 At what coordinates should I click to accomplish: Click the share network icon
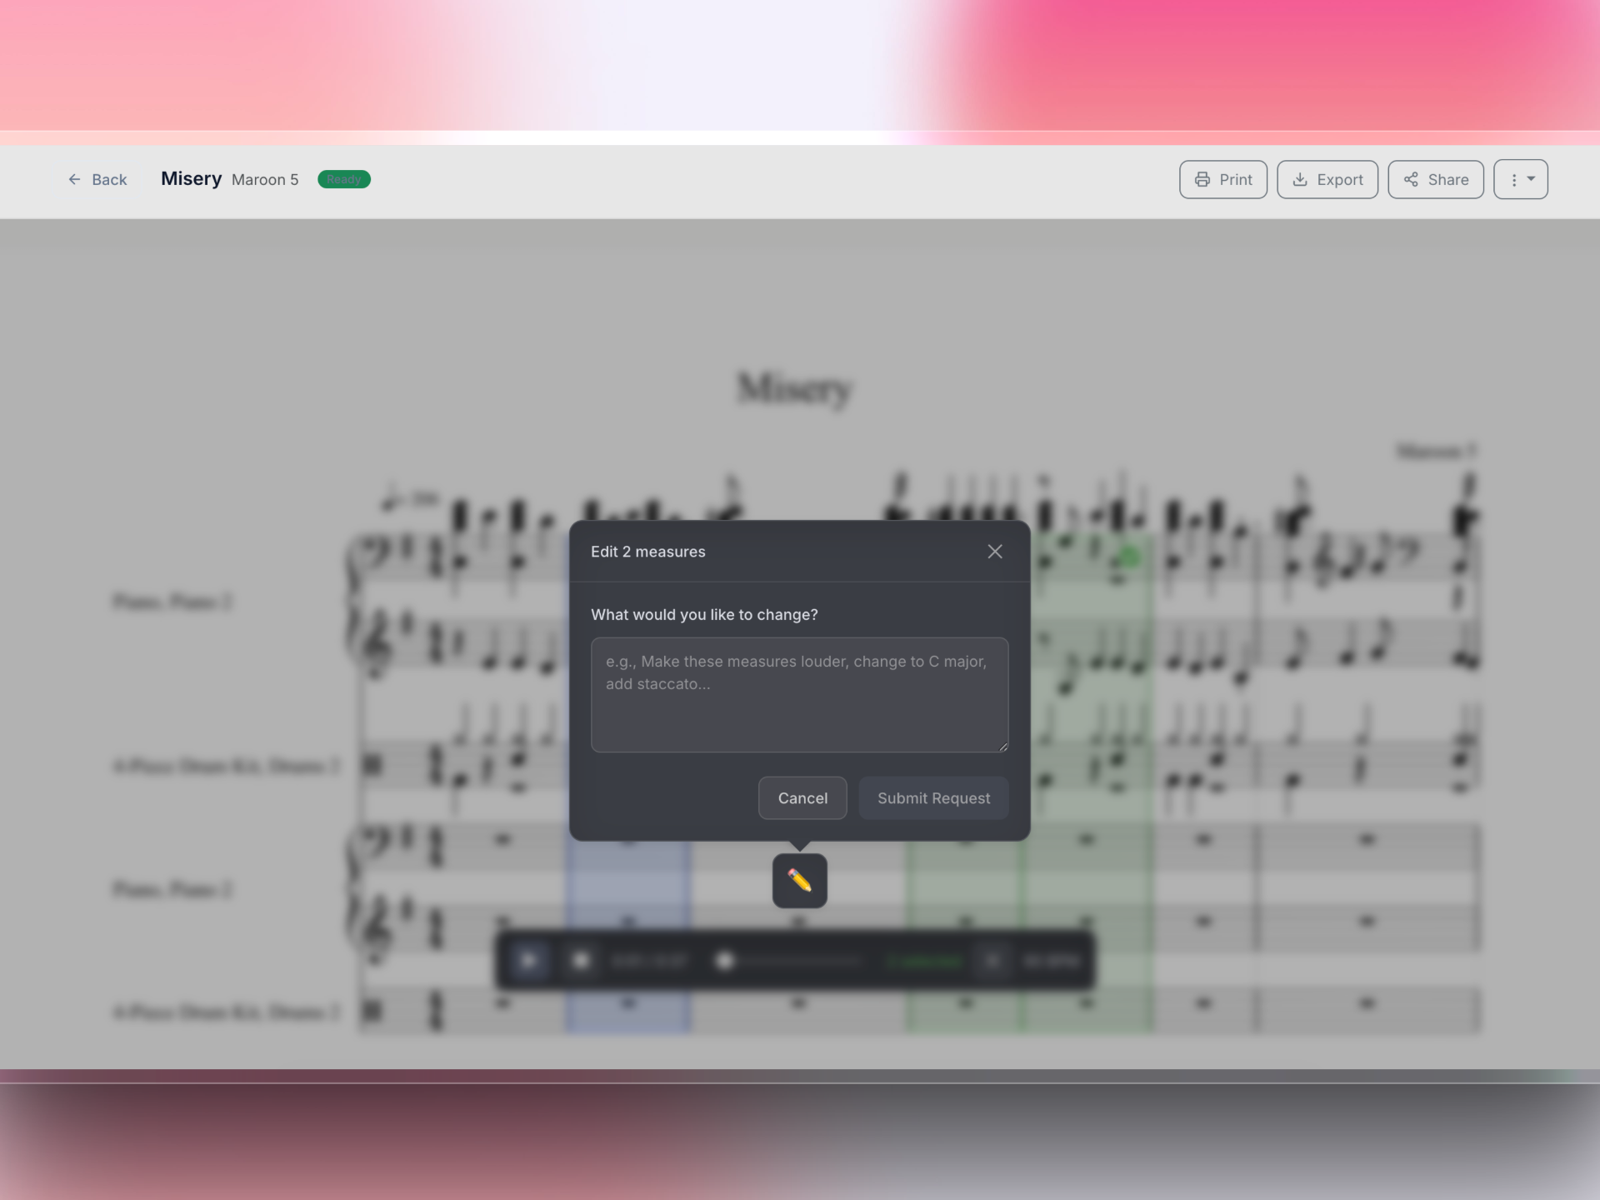click(1412, 179)
